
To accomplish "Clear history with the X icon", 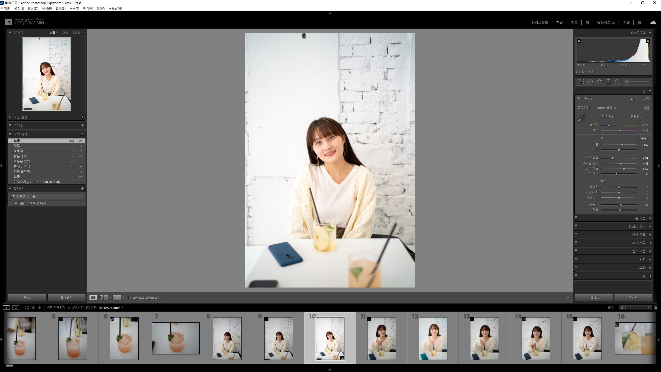I will coord(82,134).
